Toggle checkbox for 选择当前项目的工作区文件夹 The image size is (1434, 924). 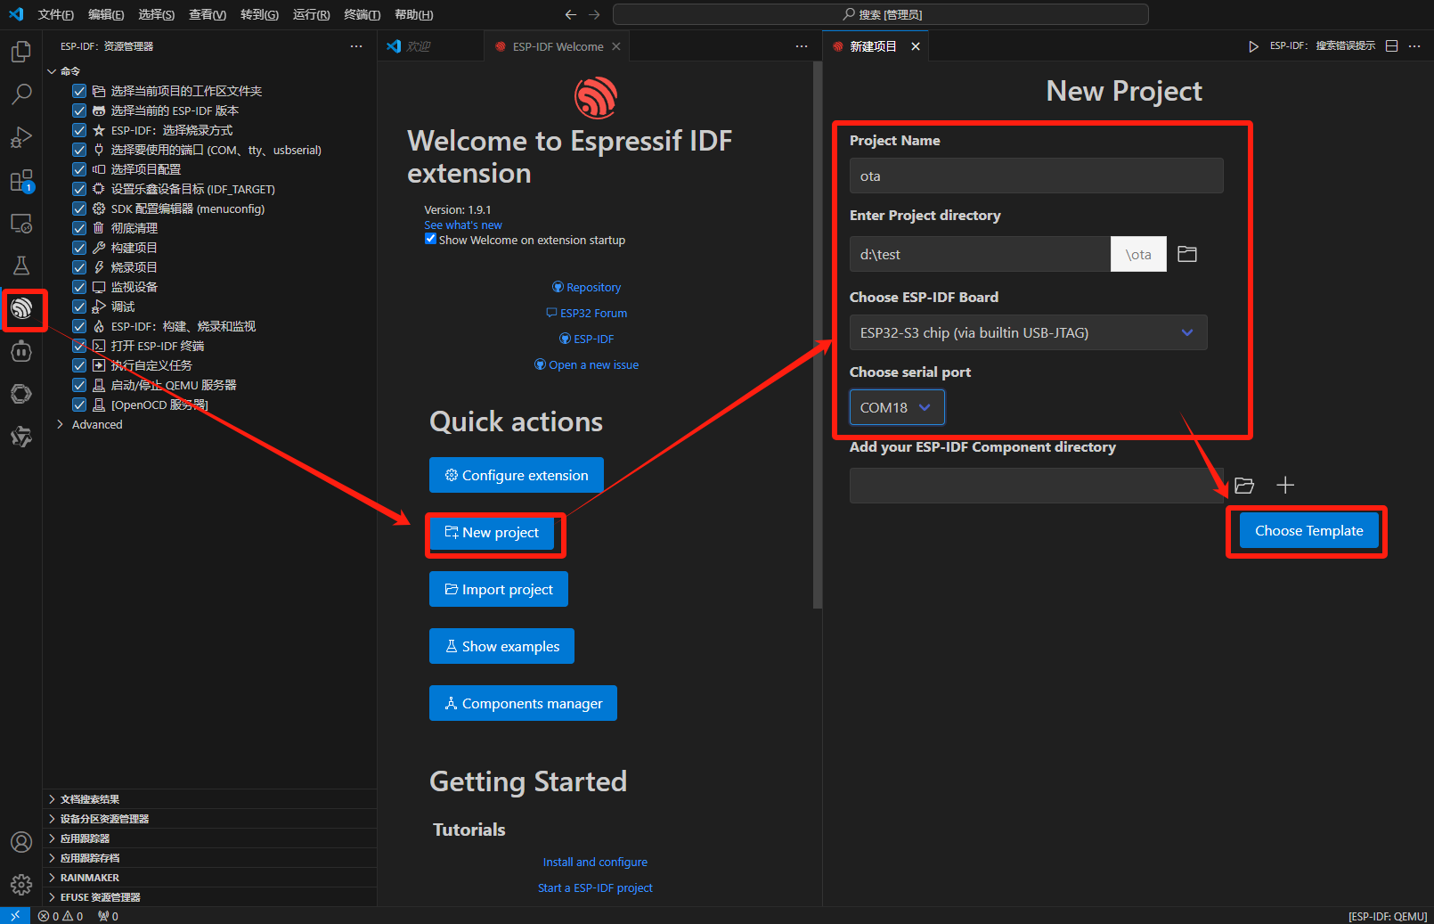(79, 91)
